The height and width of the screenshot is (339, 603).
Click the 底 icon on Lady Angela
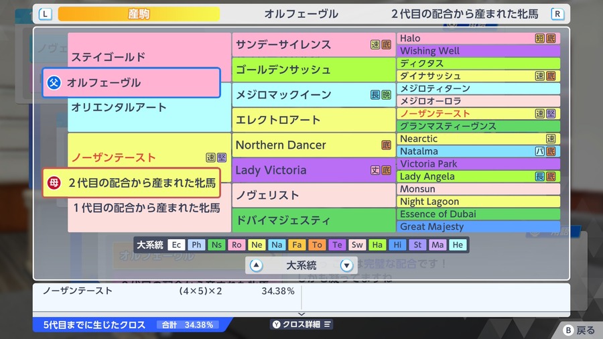pos(551,176)
